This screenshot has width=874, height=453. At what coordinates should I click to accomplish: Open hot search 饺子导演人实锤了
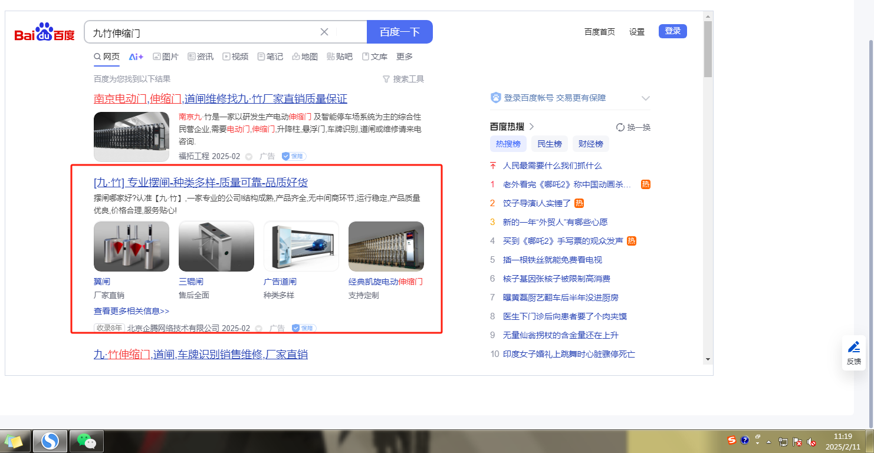click(x=537, y=203)
